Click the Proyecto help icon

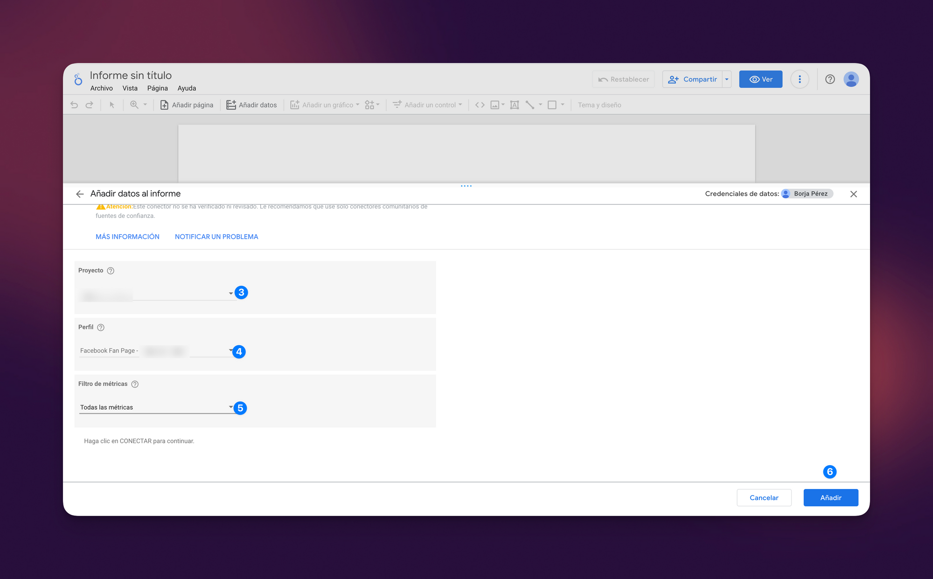[111, 271]
